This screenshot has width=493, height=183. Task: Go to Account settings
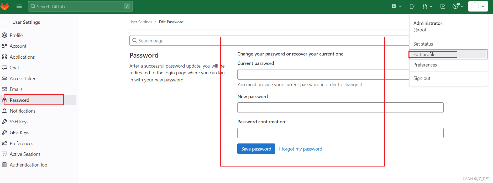[18, 46]
